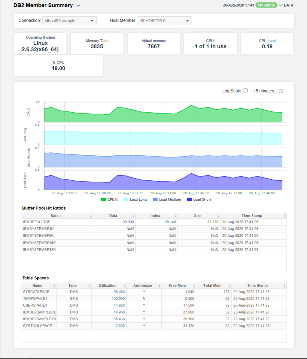Image resolution: width=307 pixels, height=359 pixels.
Task: Enable the Log Scale checkbox
Action: [245, 91]
